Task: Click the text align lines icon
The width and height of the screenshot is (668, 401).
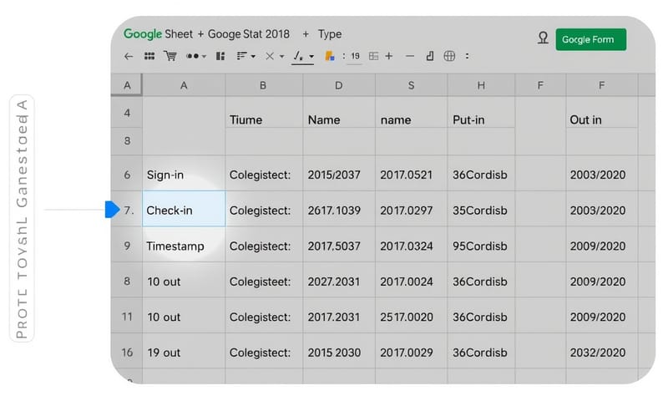Action: point(242,56)
